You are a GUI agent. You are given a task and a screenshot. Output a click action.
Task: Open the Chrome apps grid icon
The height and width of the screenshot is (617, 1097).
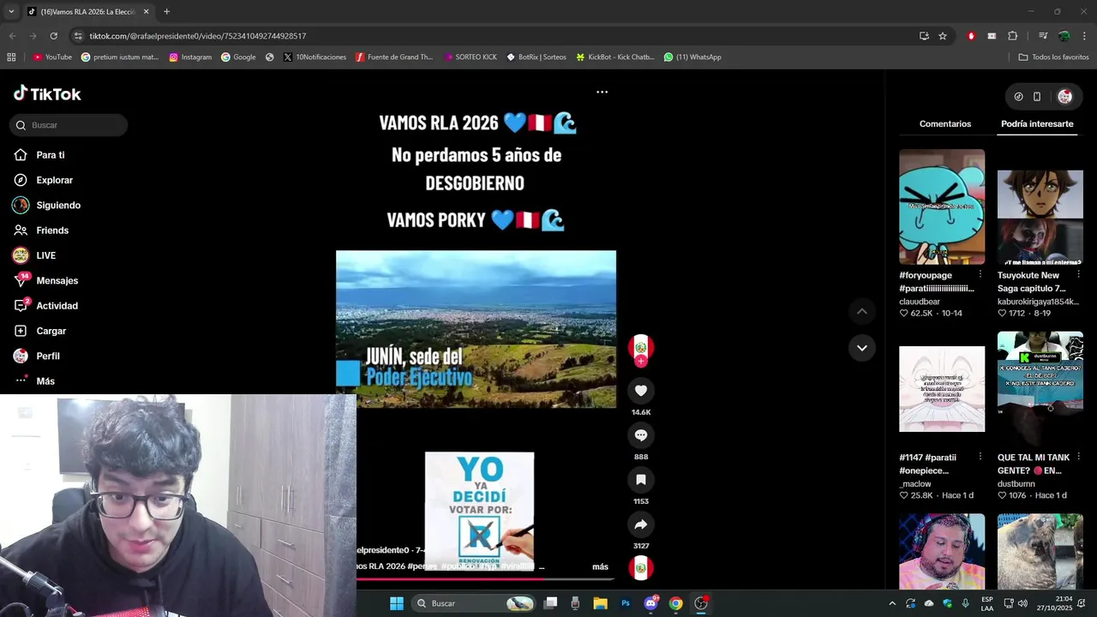(11, 57)
